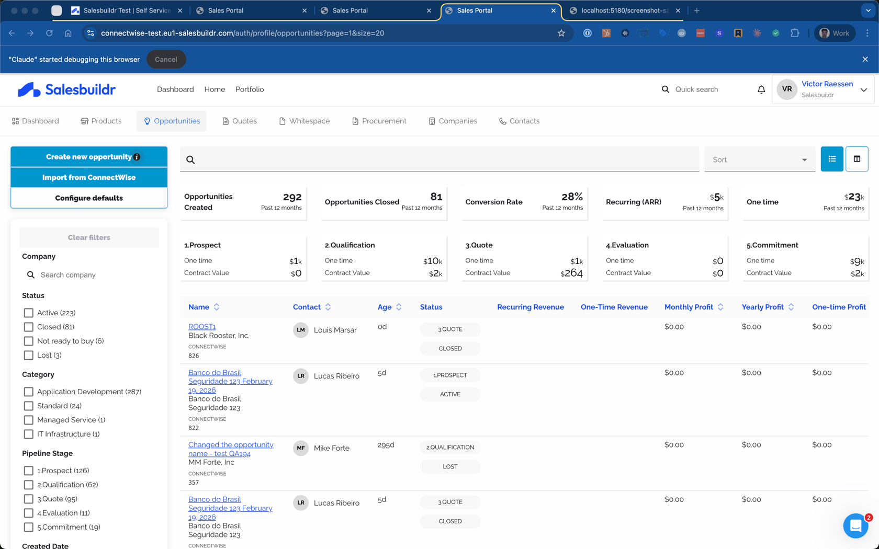
Task: Click Create new opportunity button
Action: (x=89, y=157)
